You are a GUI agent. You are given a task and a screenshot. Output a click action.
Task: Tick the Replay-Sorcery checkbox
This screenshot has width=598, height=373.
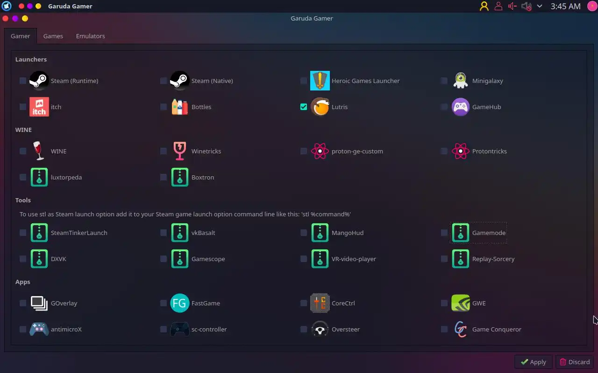click(x=444, y=259)
